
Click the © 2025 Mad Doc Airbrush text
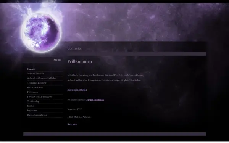coord(79,117)
